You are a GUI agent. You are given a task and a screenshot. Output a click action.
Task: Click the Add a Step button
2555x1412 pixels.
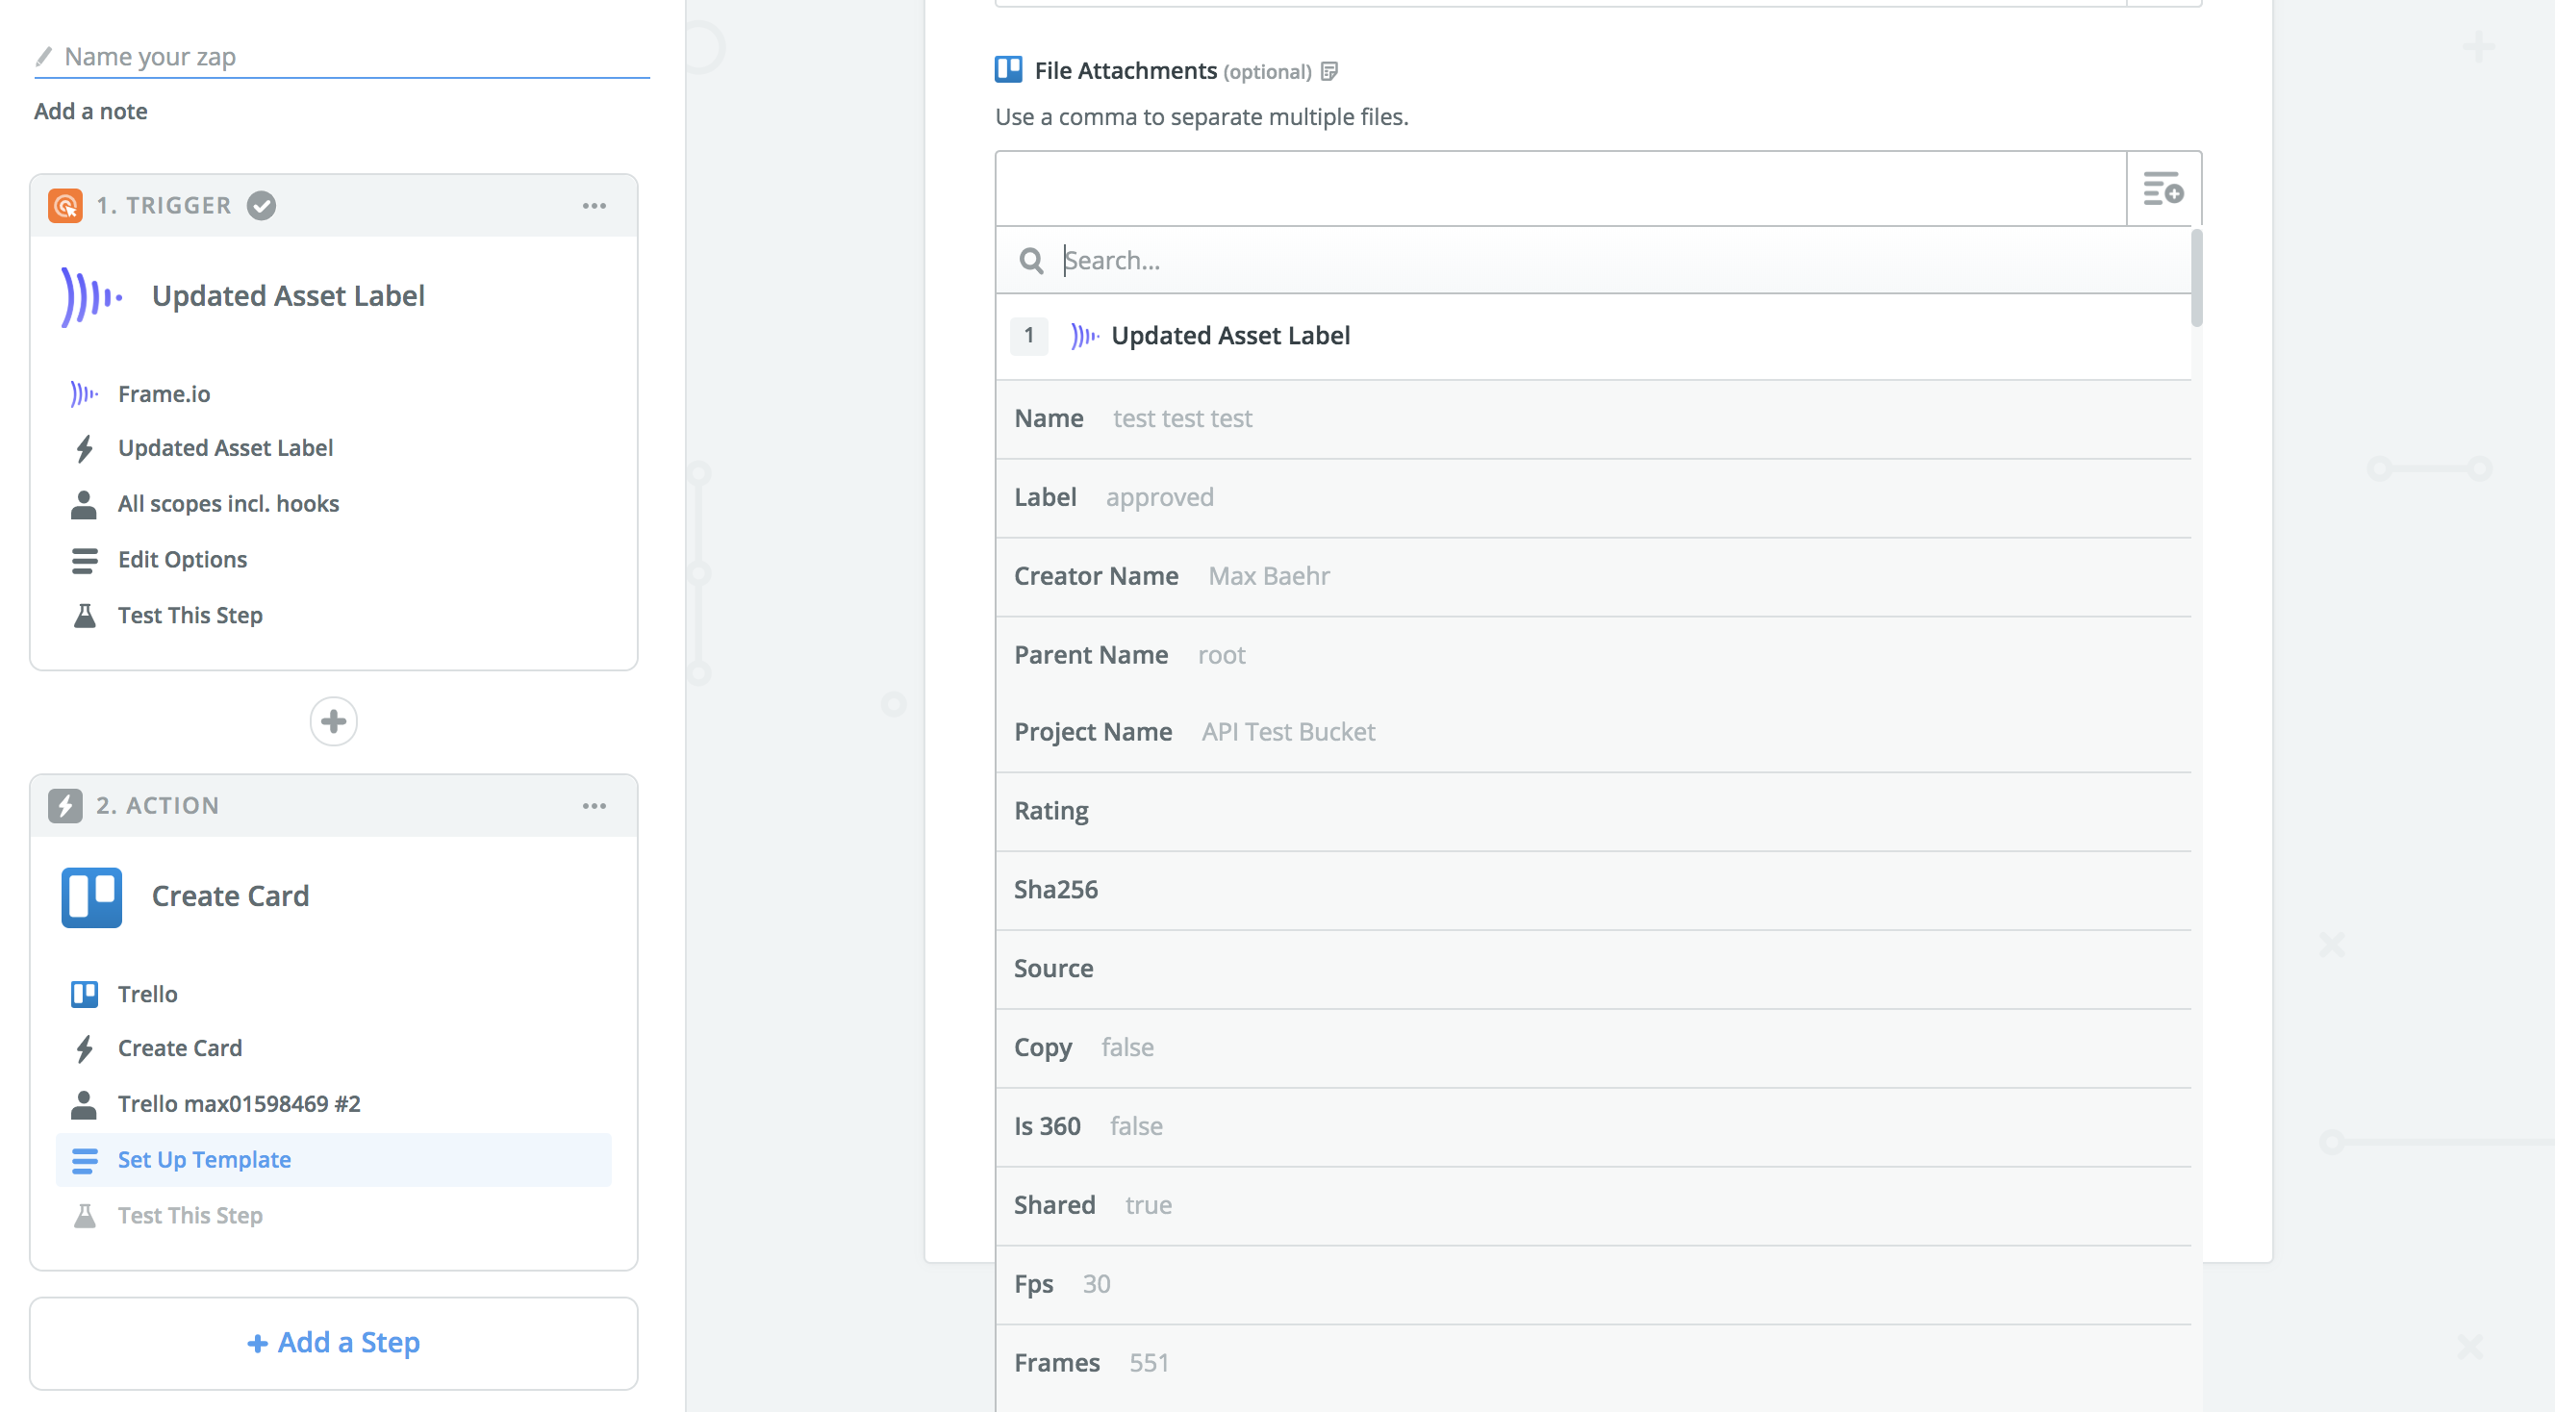click(333, 1343)
